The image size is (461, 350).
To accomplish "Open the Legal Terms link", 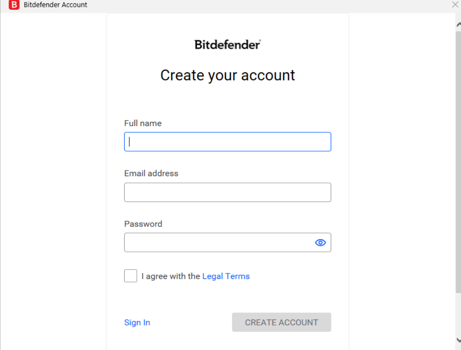I will pos(226,276).
